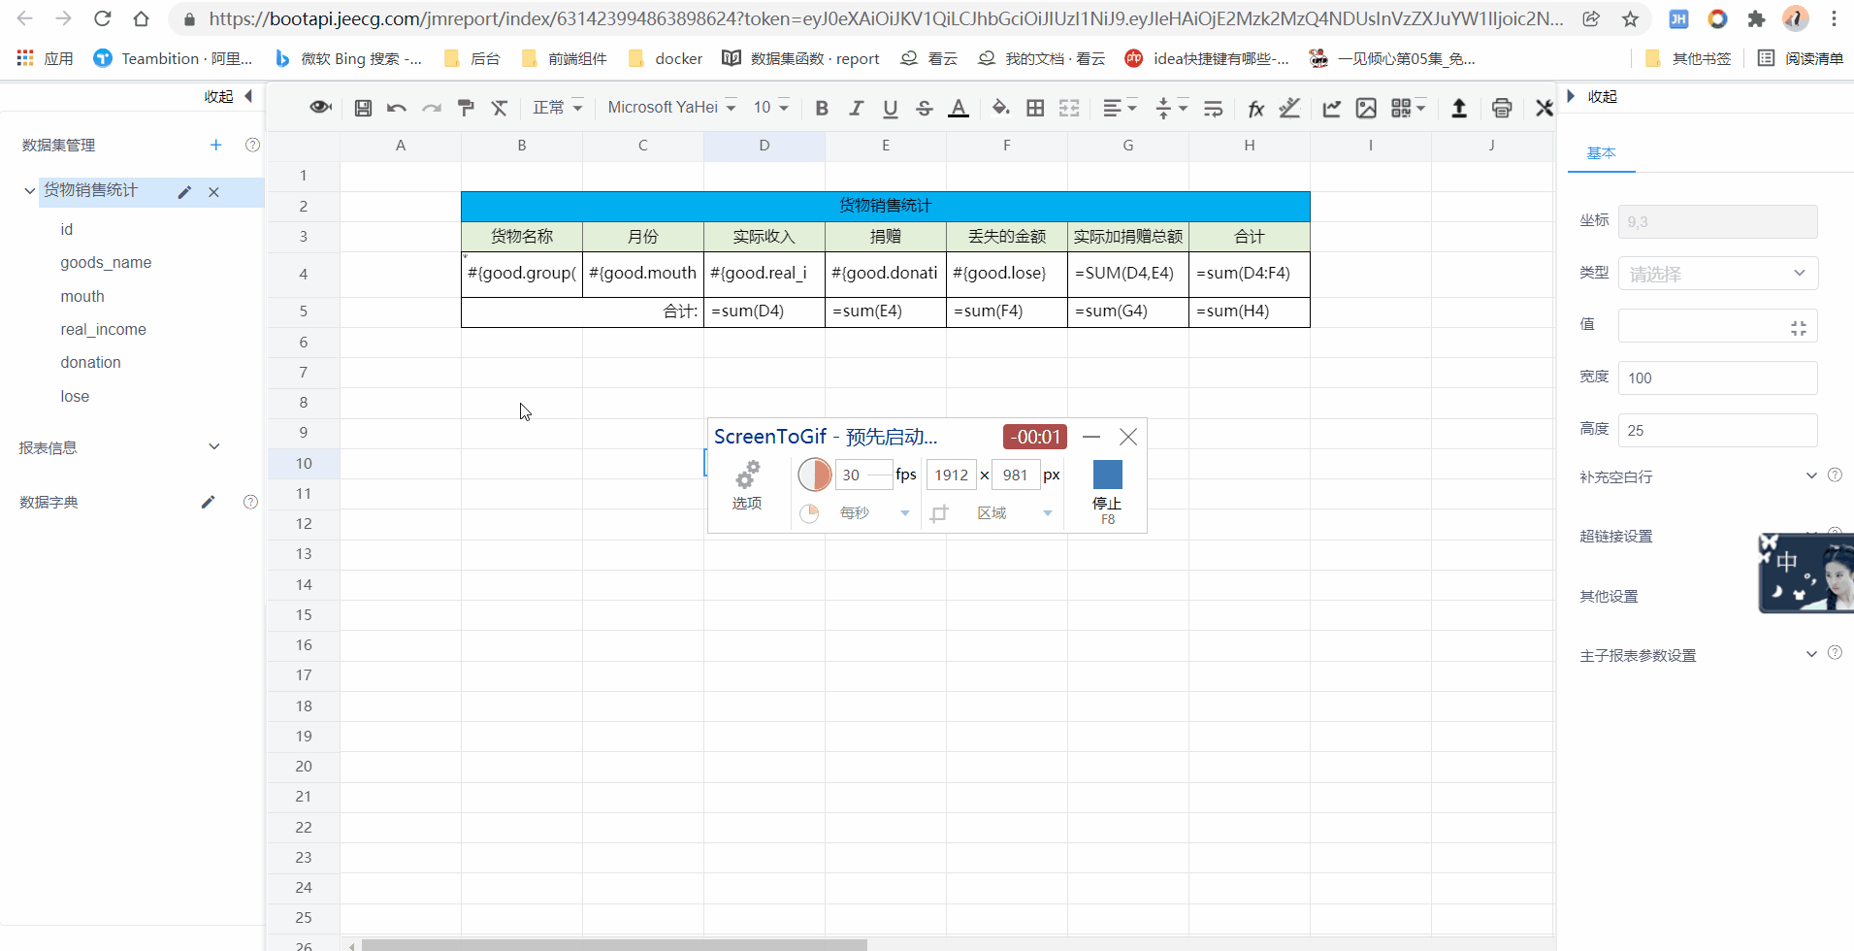Select the real_income field
This screenshot has height=951, width=1854.
(103, 329)
